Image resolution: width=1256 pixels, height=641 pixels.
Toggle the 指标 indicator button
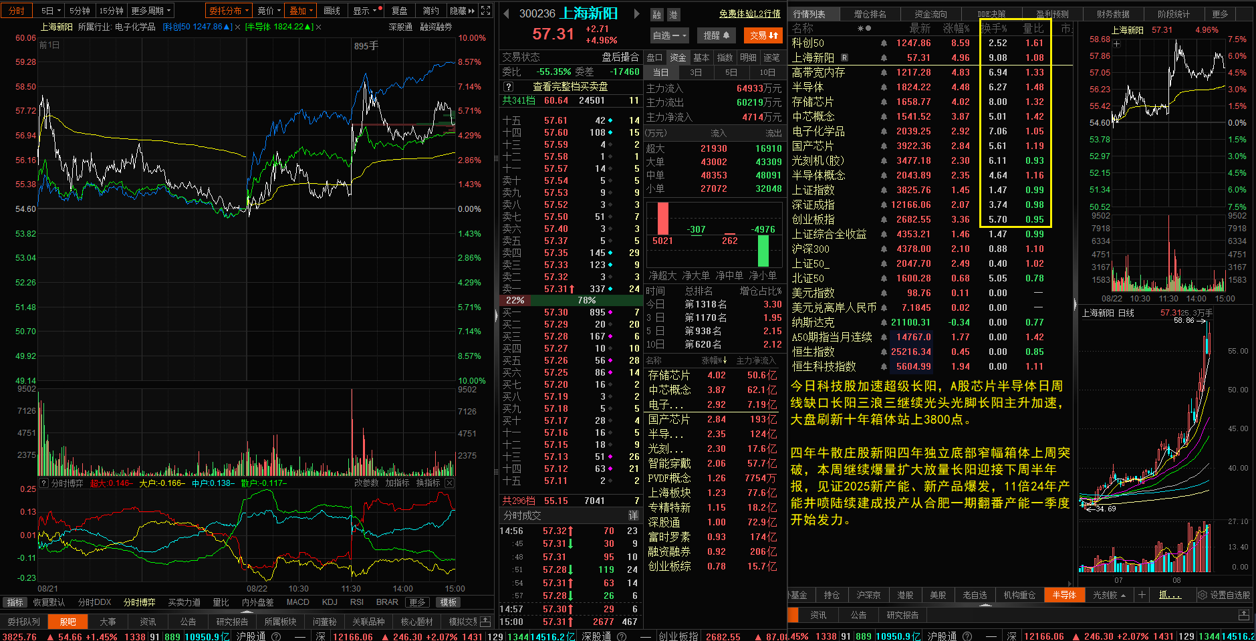point(15,602)
